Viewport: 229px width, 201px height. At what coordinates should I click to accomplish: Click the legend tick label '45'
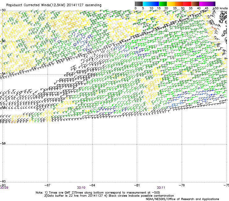point(206,8)
